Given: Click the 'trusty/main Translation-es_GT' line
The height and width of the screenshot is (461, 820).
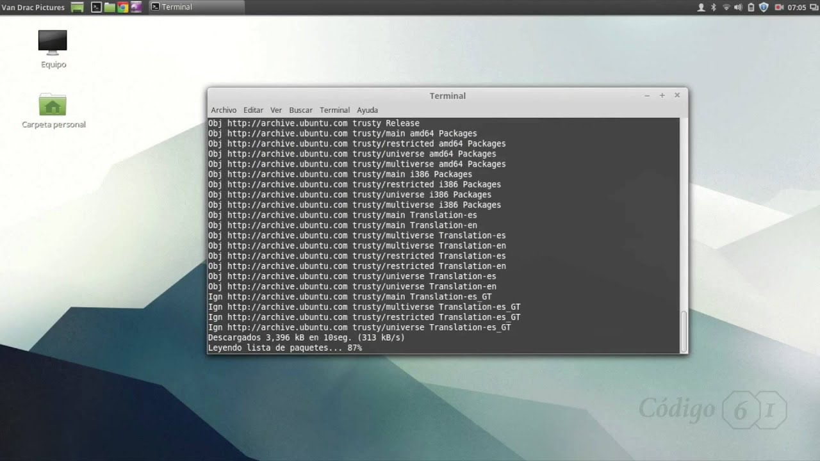Looking at the screenshot, I should pos(350,296).
